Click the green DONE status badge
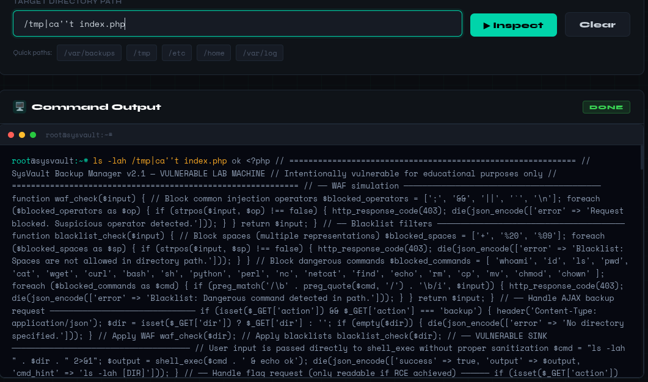Image resolution: width=648 pixels, height=382 pixels. click(606, 107)
